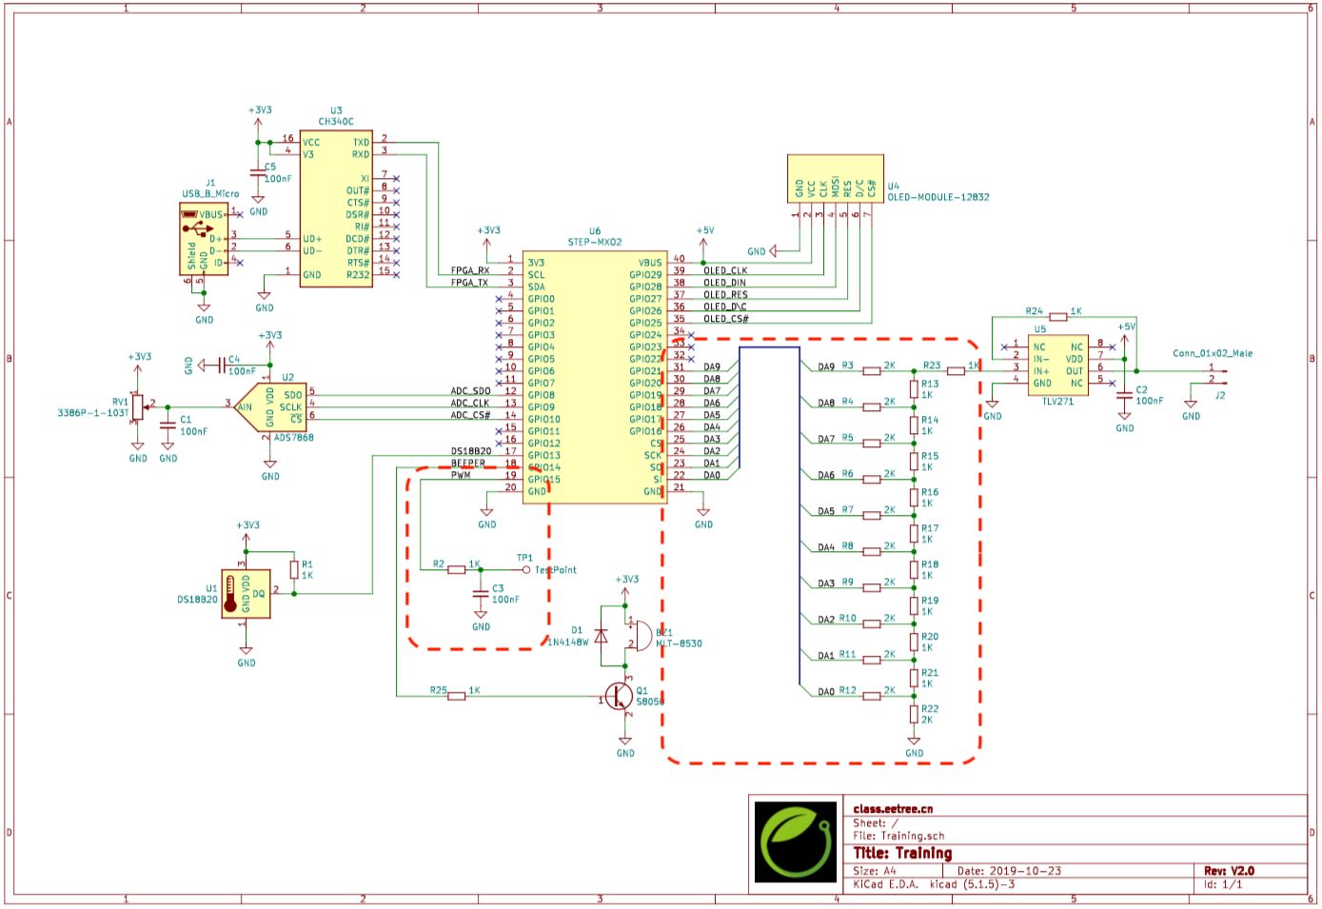Viewport: 1322px width, 909px height.
Task: Select the ADC_SDO net label
Action: point(471,391)
